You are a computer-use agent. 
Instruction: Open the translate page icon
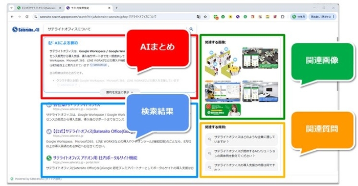[x=198, y=17]
